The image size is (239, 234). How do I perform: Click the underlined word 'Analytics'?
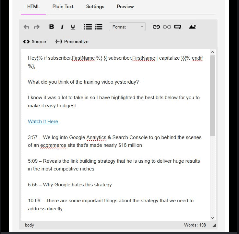[96, 137]
